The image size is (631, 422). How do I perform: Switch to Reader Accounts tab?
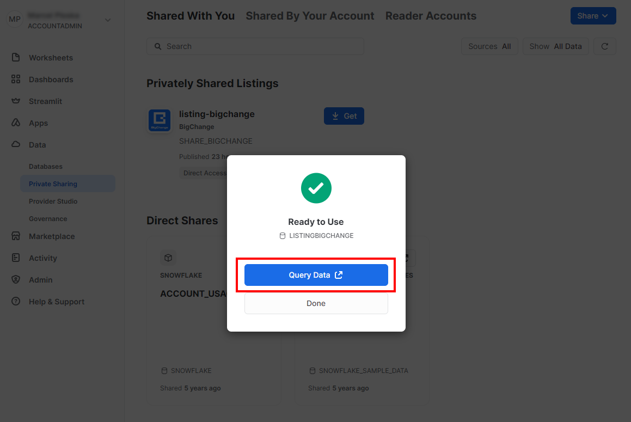point(431,16)
